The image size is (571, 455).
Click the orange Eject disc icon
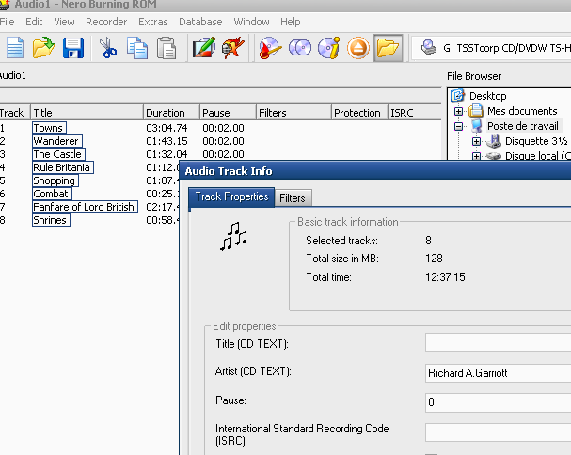tap(358, 48)
